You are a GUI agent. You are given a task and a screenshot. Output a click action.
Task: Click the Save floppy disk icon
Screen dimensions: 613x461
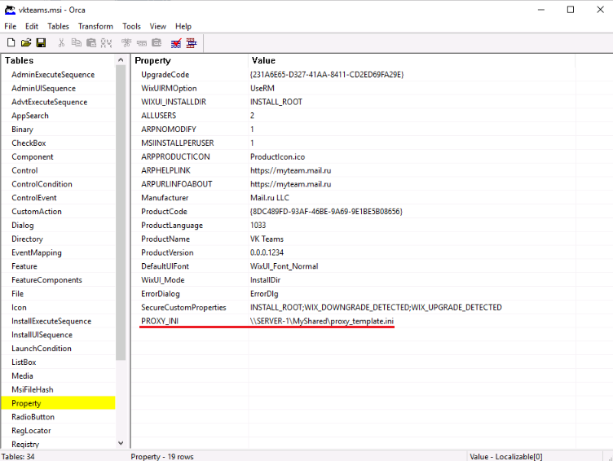point(40,42)
